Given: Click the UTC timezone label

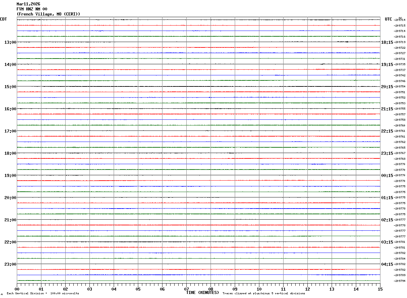Looking at the screenshot, I should 388,19.
